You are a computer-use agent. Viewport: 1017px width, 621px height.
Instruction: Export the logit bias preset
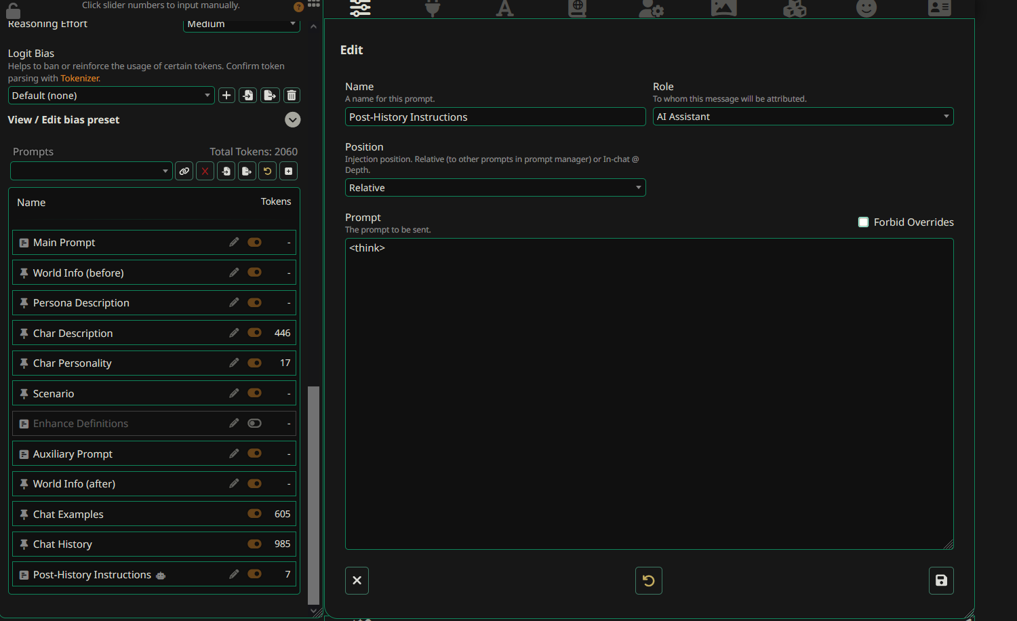pos(270,96)
